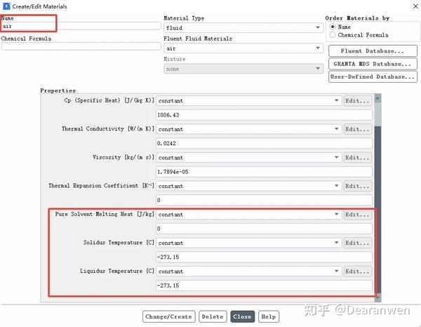Close the Create/Edit Materials window with X
Viewport: 421px width, 327px height.
pos(415,6)
